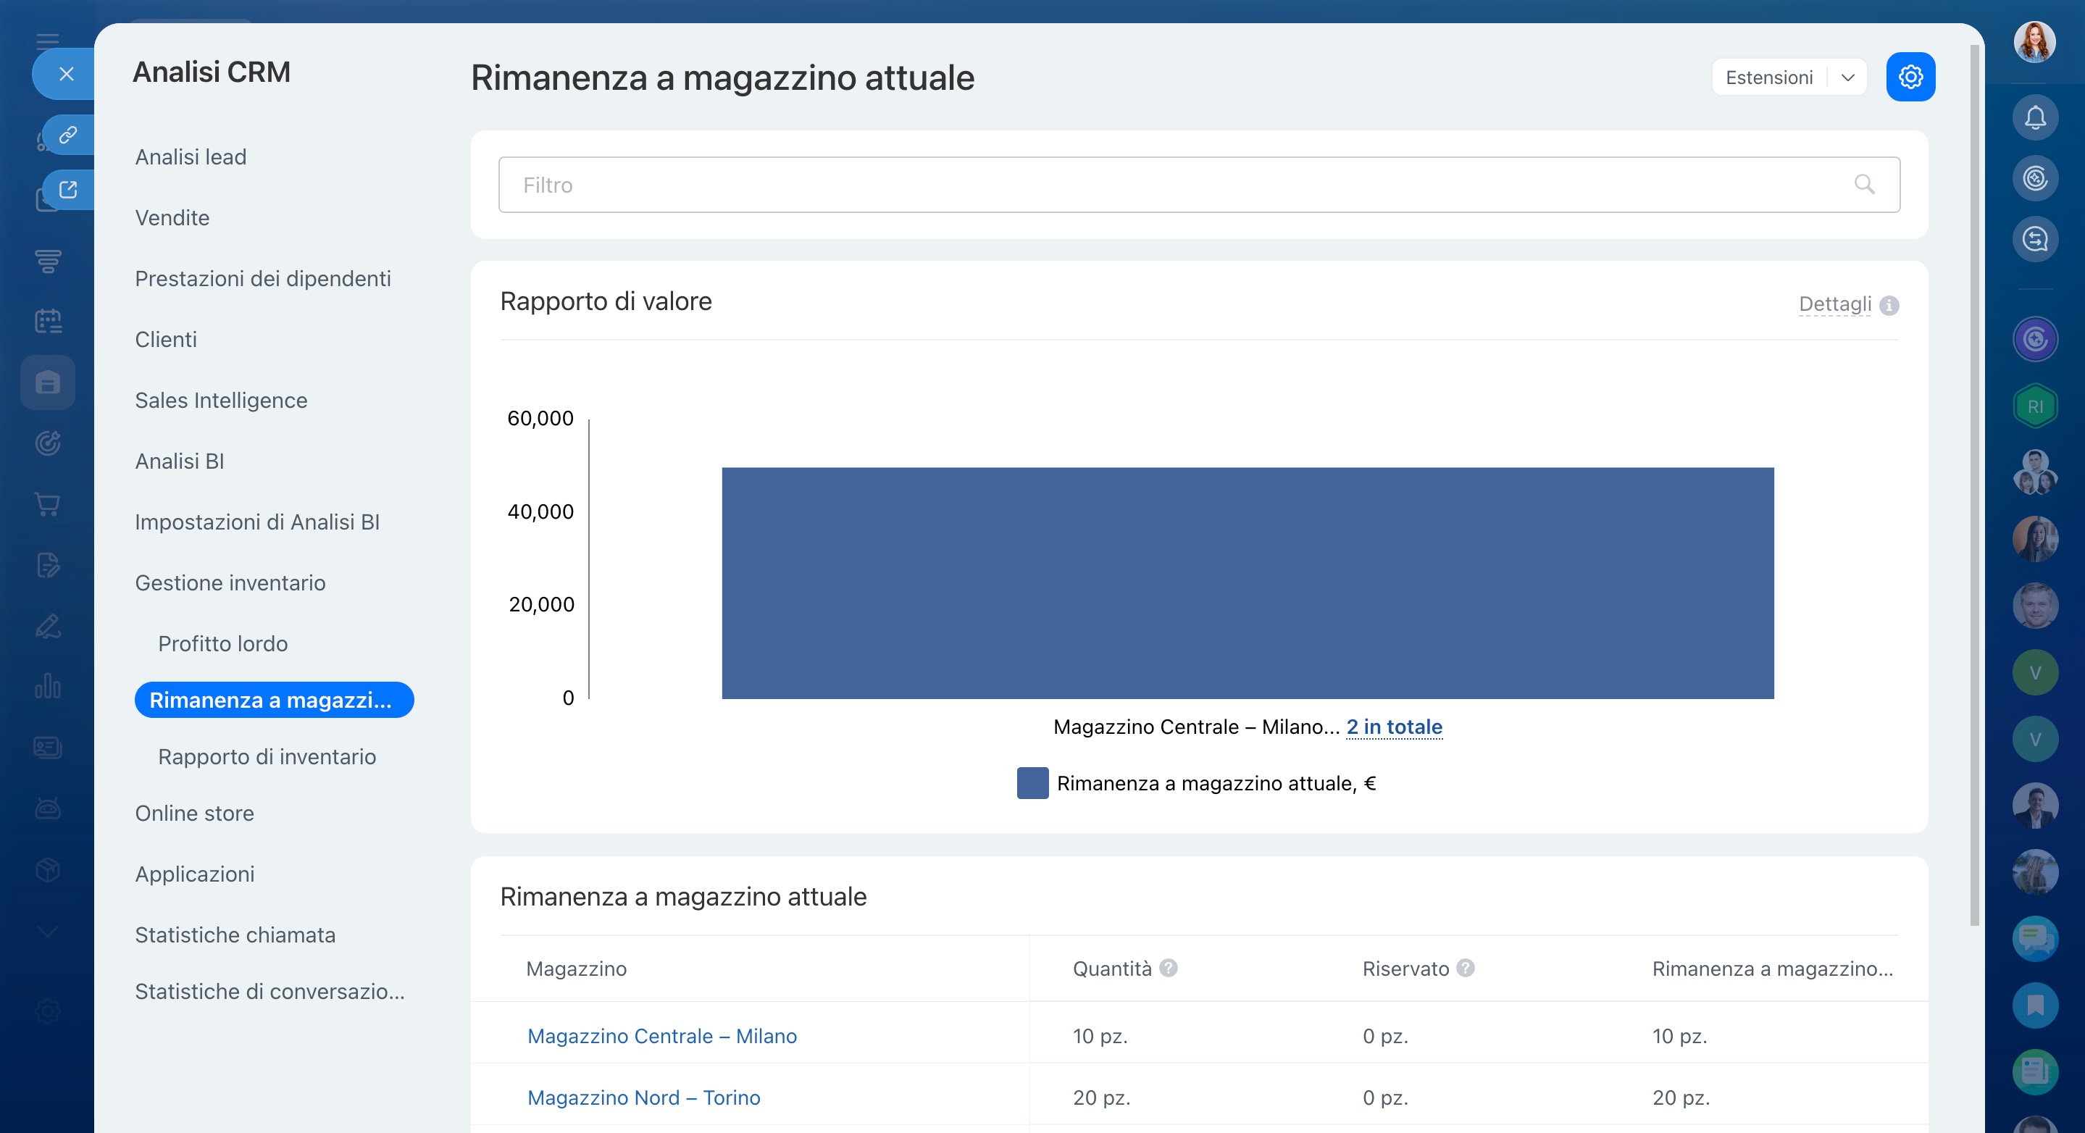
Task: Click into the Filtro input field
Action: [x=1133, y=185]
